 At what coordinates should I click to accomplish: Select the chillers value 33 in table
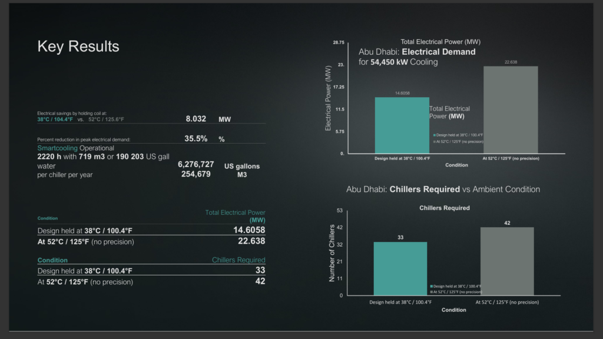tap(260, 270)
